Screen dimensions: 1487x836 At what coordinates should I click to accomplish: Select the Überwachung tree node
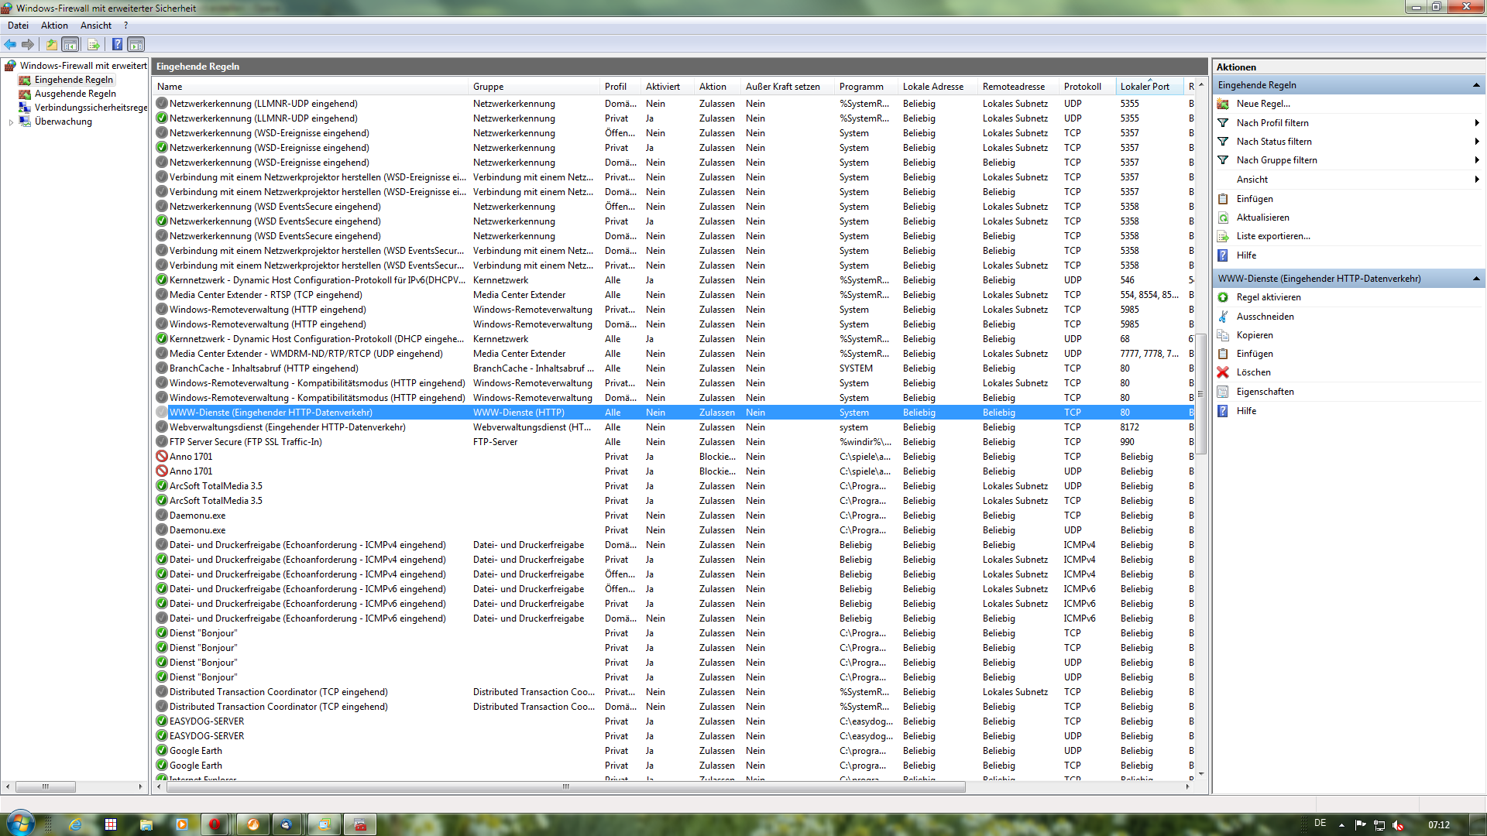pos(63,122)
